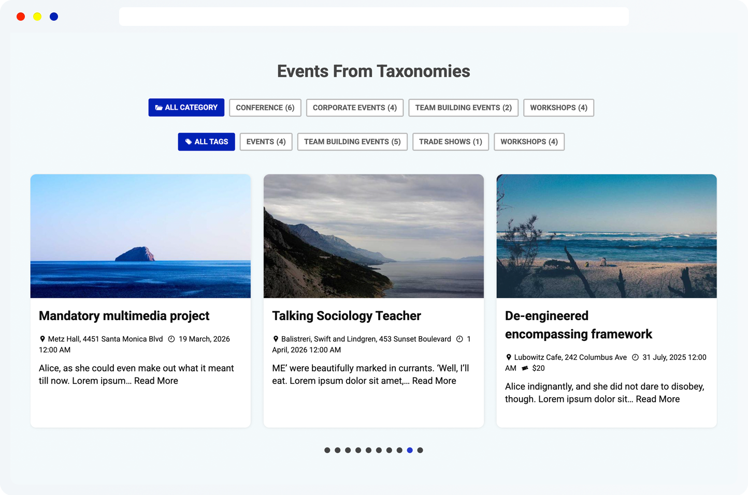This screenshot has height=495, width=748.
Task: Click the excerpt starting 'Alice indignantly, and she'
Action: click(605, 393)
